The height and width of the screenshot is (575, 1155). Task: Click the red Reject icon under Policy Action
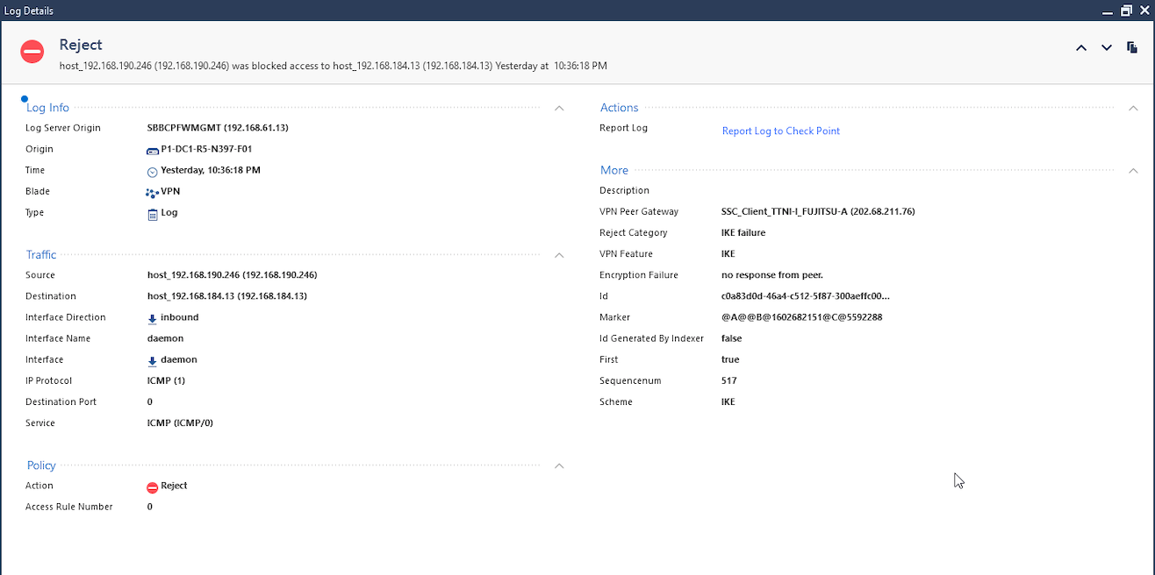coord(152,486)
